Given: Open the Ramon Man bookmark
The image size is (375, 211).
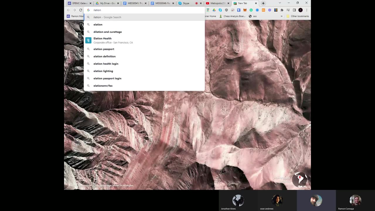Looking at the screenshot, I should point(75,16).
